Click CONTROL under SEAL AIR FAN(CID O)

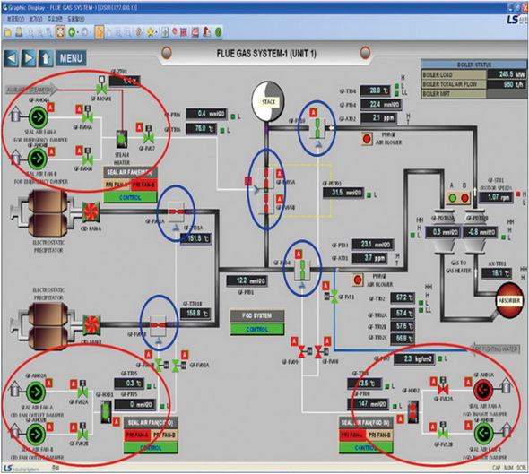click(x=151, y=447)
